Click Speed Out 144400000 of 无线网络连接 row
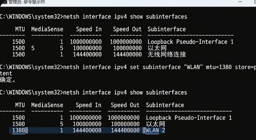Screen dimensions: 256x140 pos(127,54)
